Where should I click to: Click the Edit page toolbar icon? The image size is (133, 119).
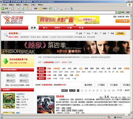(x=65, y=9)
